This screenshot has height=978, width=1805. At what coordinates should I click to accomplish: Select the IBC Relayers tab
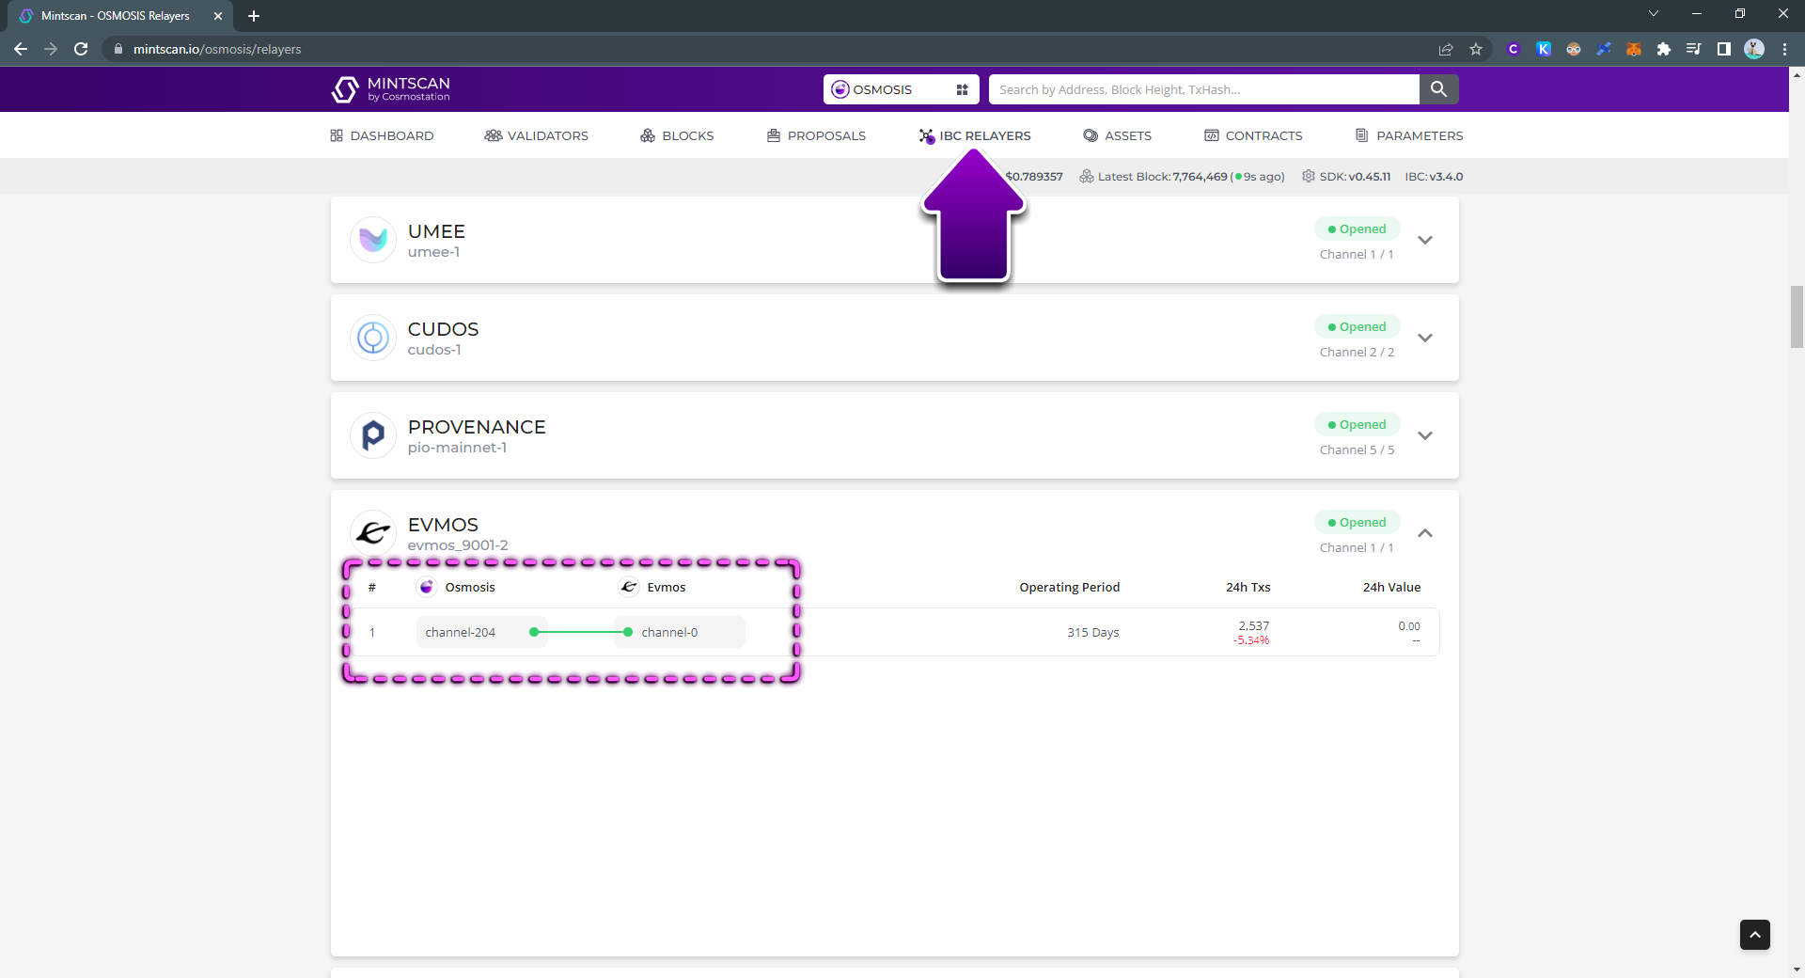(975, 135)
